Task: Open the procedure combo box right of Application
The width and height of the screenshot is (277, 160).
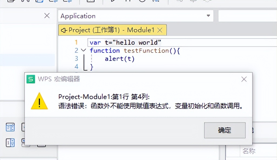Action: 248,16
